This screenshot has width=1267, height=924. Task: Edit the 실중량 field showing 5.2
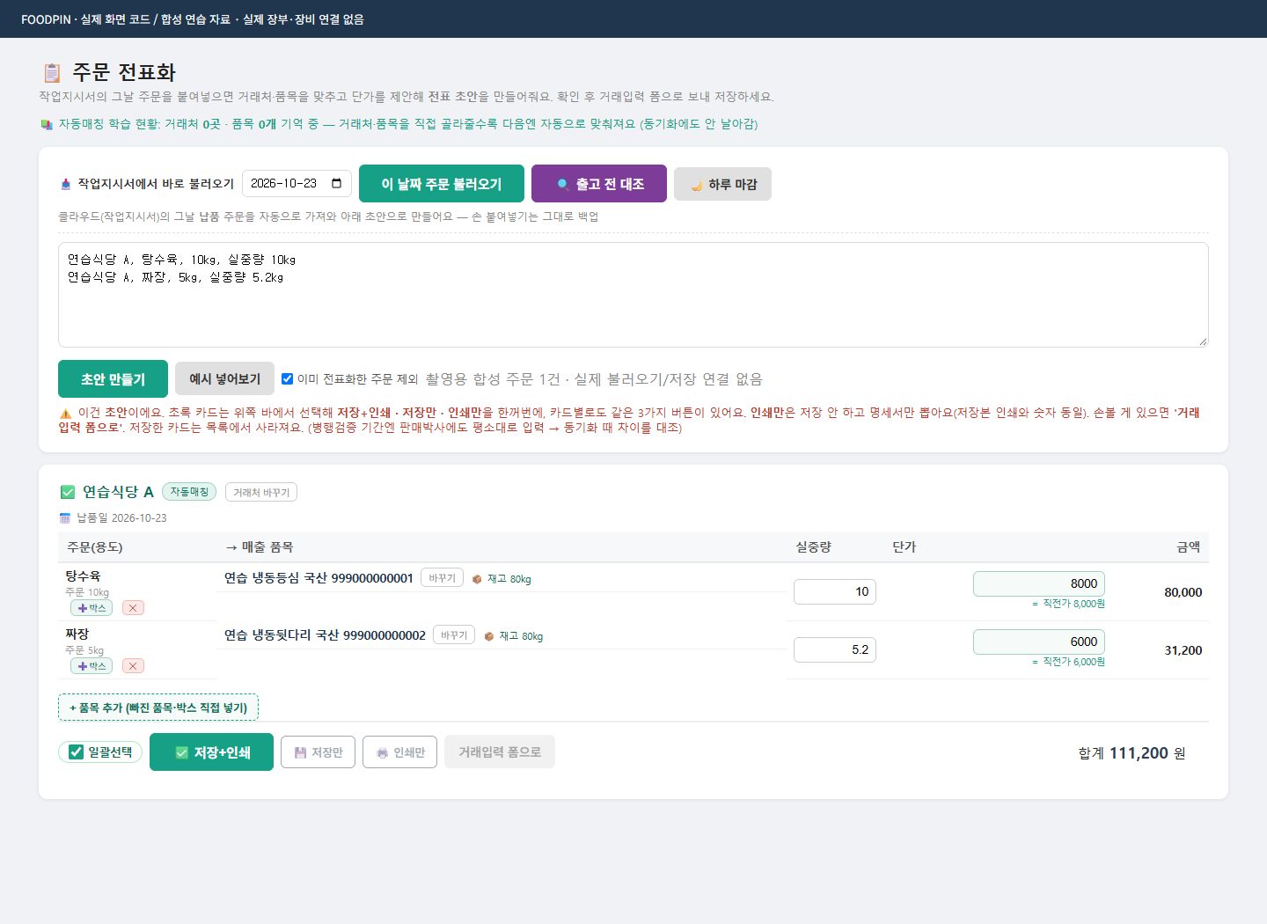[835, 649]
